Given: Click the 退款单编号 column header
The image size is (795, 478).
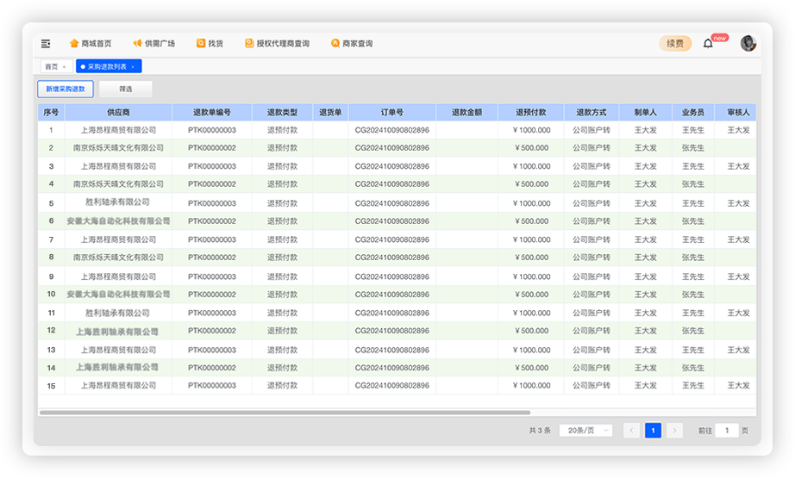Looking at the screenshot, I should (212, 113).
